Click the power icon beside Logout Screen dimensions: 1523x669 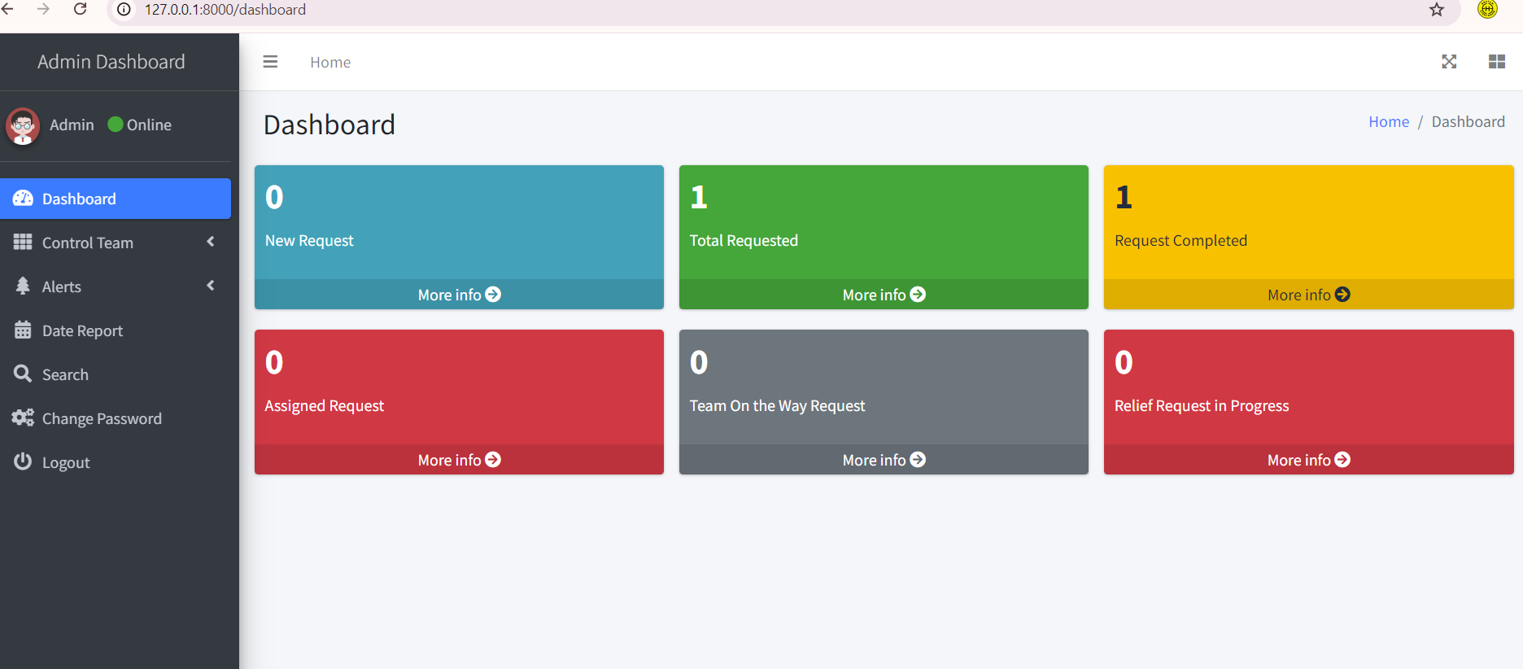pos(23,461)
